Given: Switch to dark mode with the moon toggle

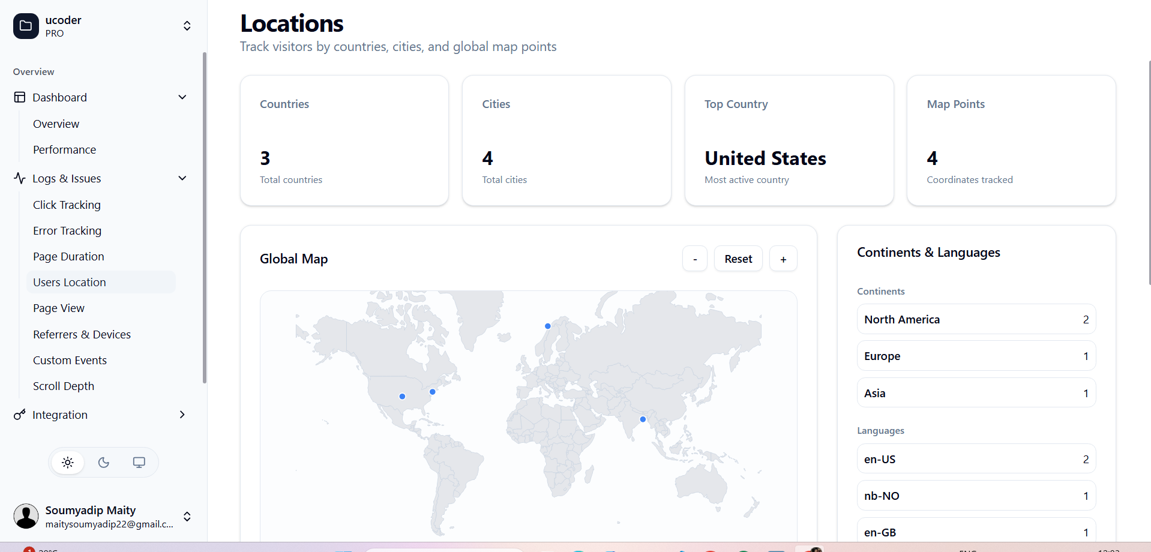Looking at the screenshot, I should click(103, 463).
